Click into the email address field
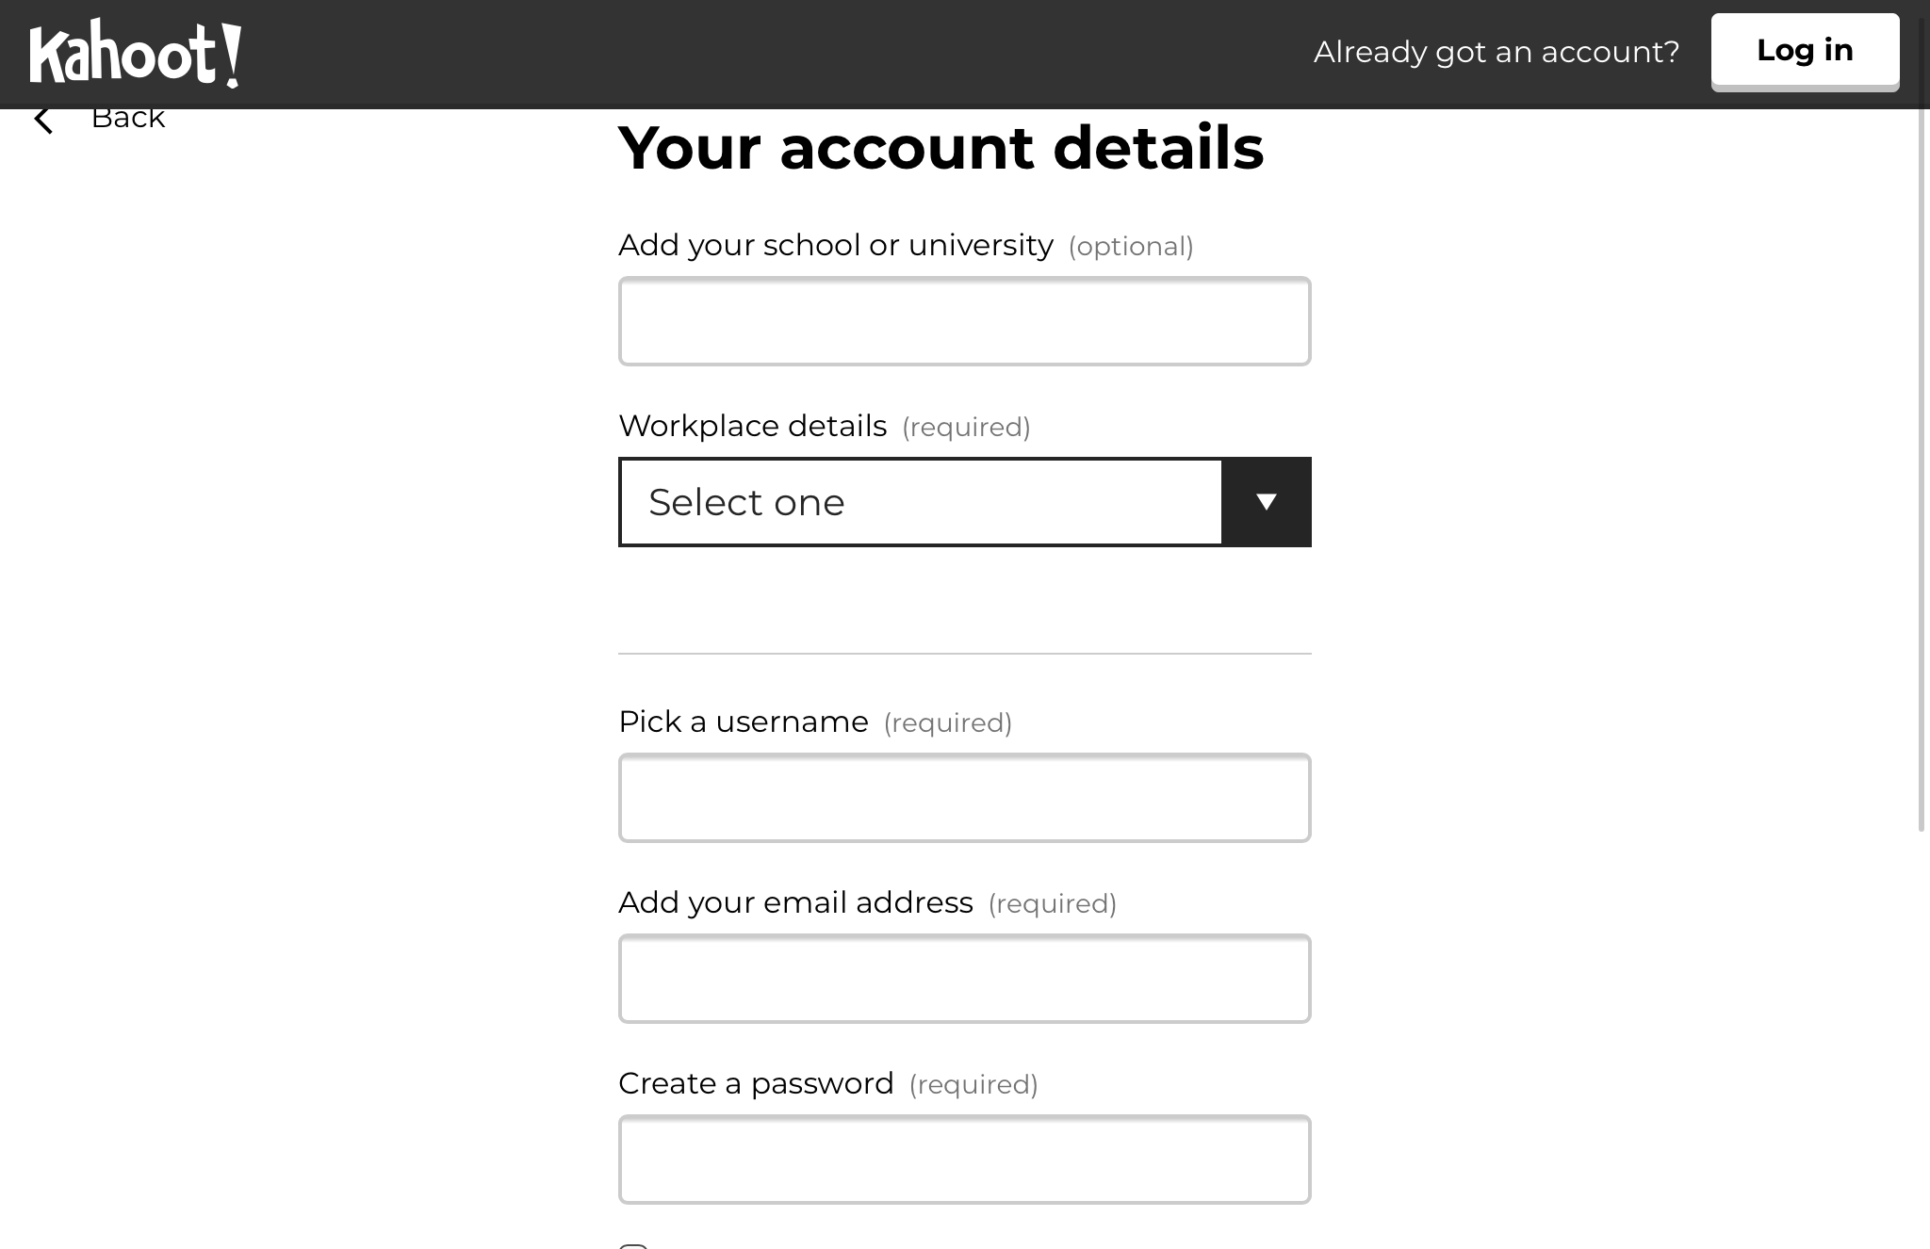 tap(964, 979)
